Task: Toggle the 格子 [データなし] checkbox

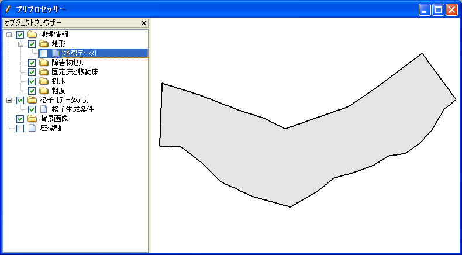Action: click(x=20, y=100)
